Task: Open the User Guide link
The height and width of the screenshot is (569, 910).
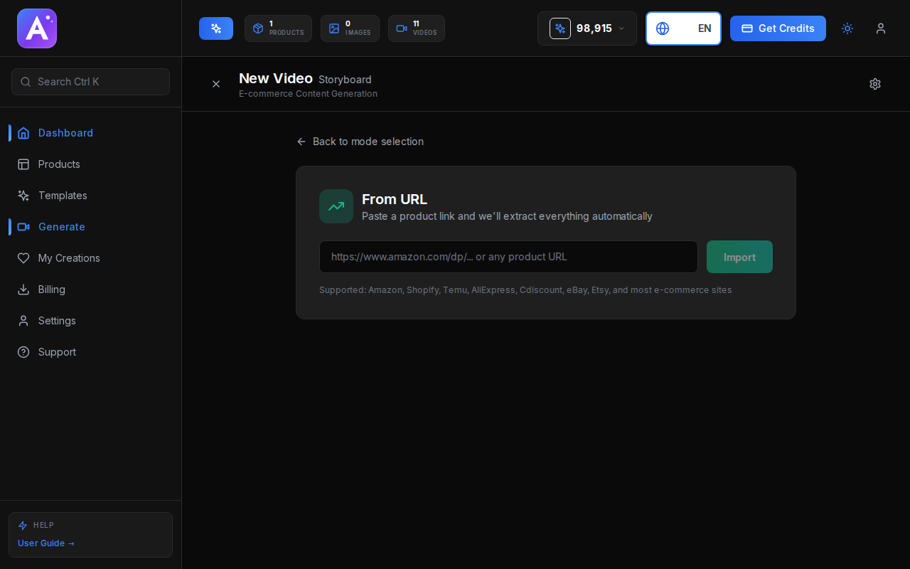Action: coord(45,543)
